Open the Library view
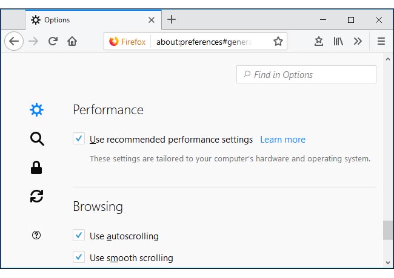This screenshot has height=278, width=394. pos(338,41)
